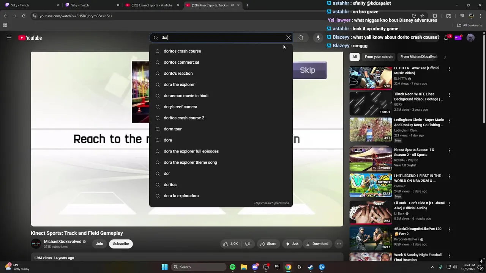Switch to the second Silky - Twitch tab
The width and height of the screenshot is (486, 273).
click(92, 5)
